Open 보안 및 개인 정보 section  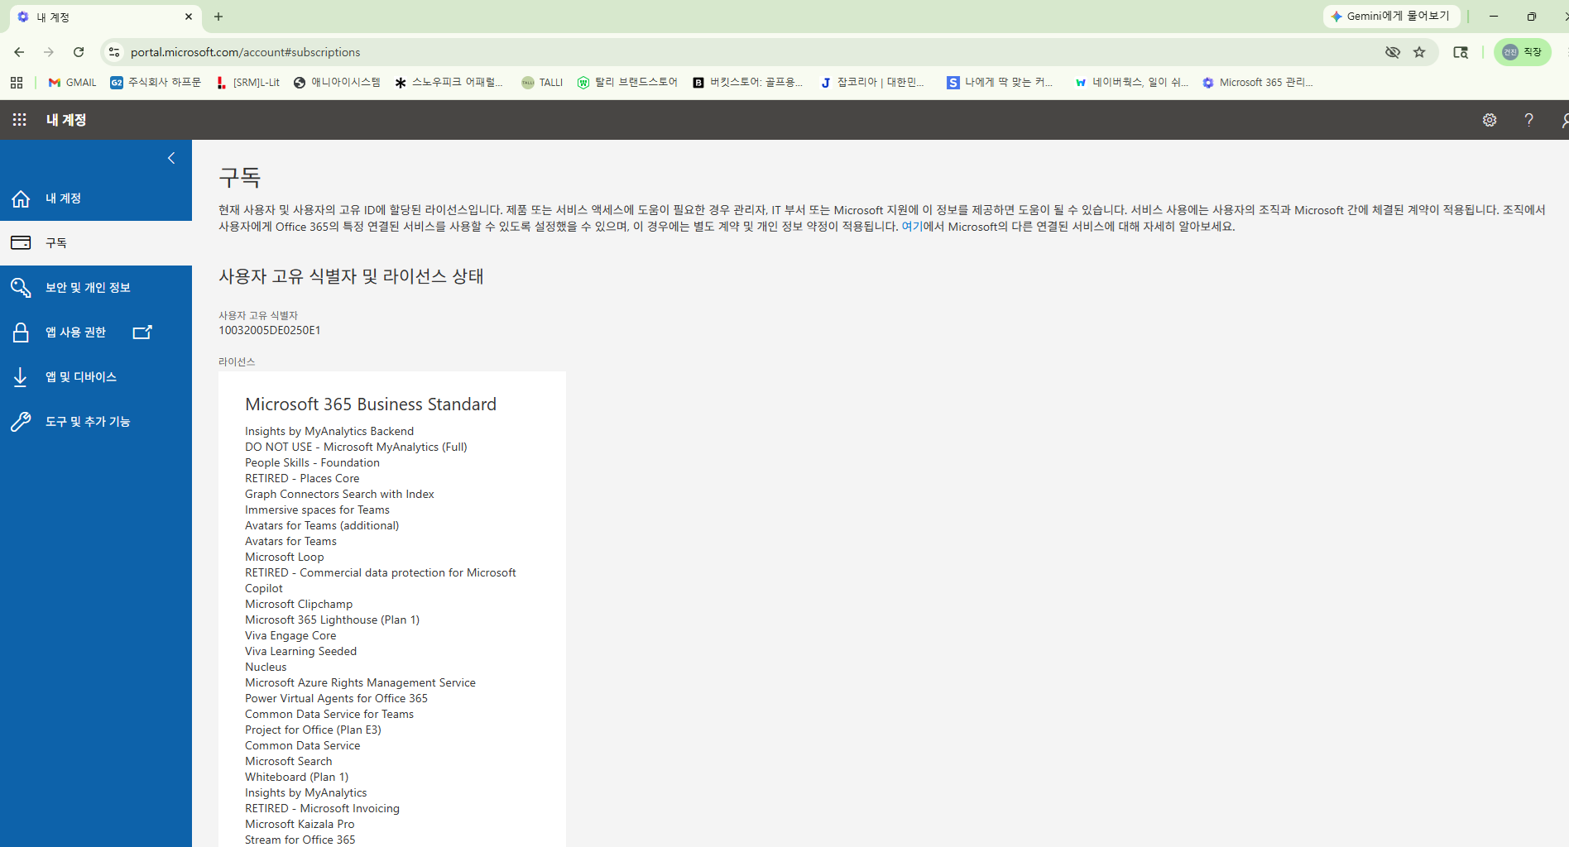pyautogui.click(x=96, y=288)
